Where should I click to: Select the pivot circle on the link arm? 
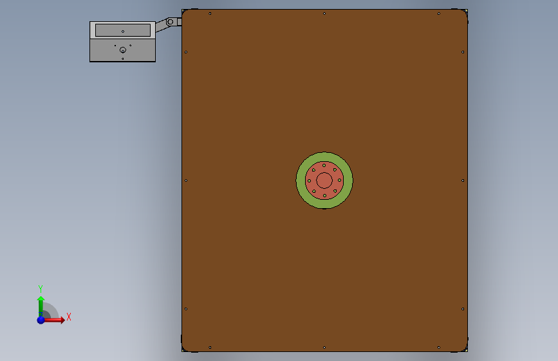point(171,22)
